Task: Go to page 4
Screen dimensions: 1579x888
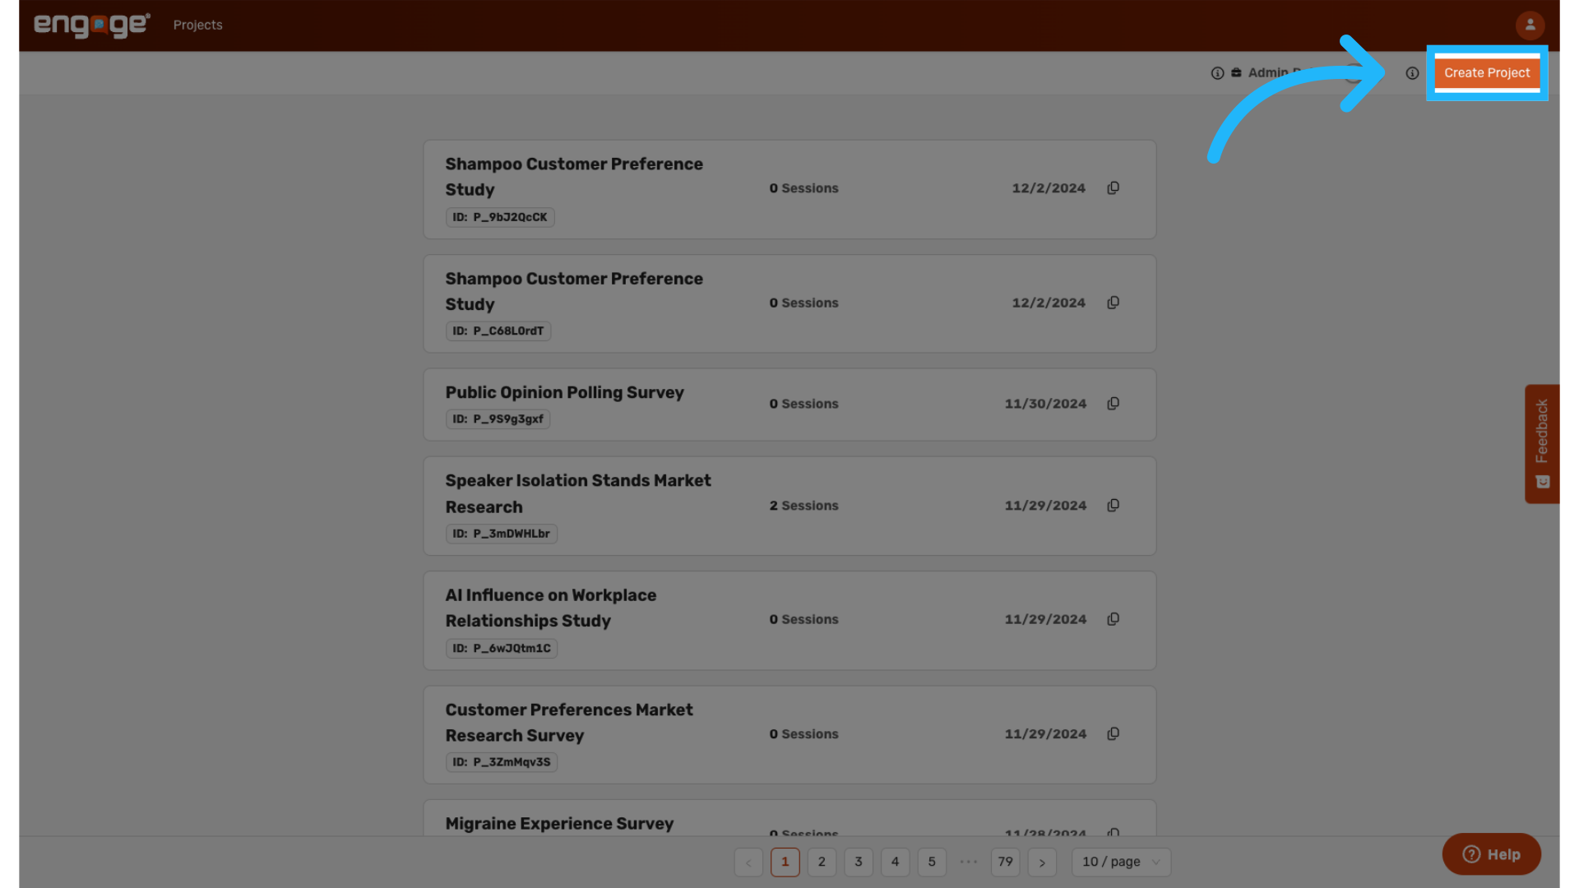Action: coord(895,862)
